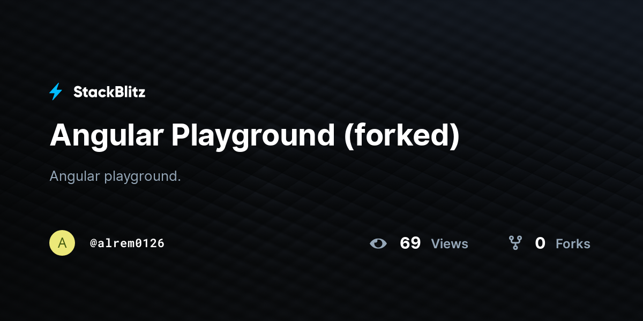Open the StackBlitz brand name text
The image size is (643, 321).
109,92
